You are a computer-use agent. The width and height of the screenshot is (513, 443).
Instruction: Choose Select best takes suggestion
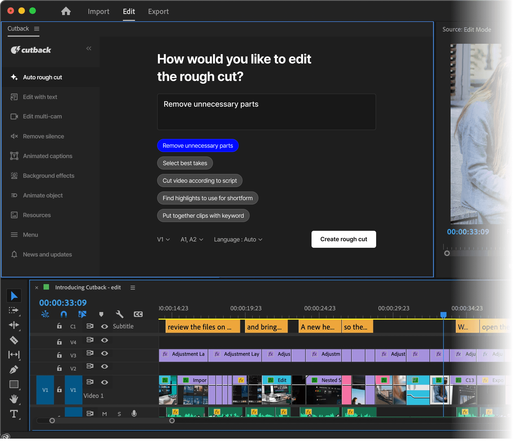click(185, 163)
